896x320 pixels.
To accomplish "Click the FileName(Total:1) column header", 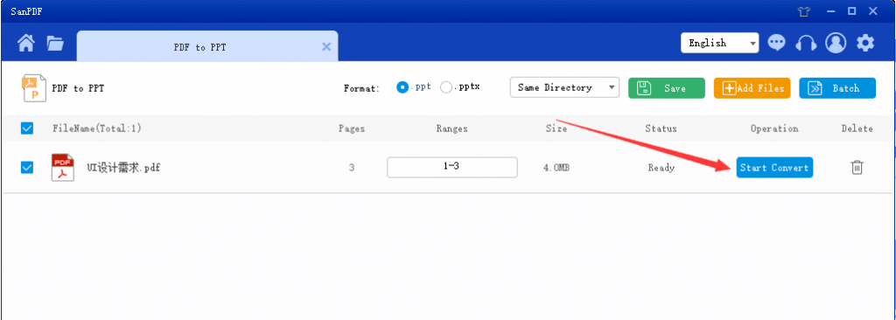I will point(96,129).
